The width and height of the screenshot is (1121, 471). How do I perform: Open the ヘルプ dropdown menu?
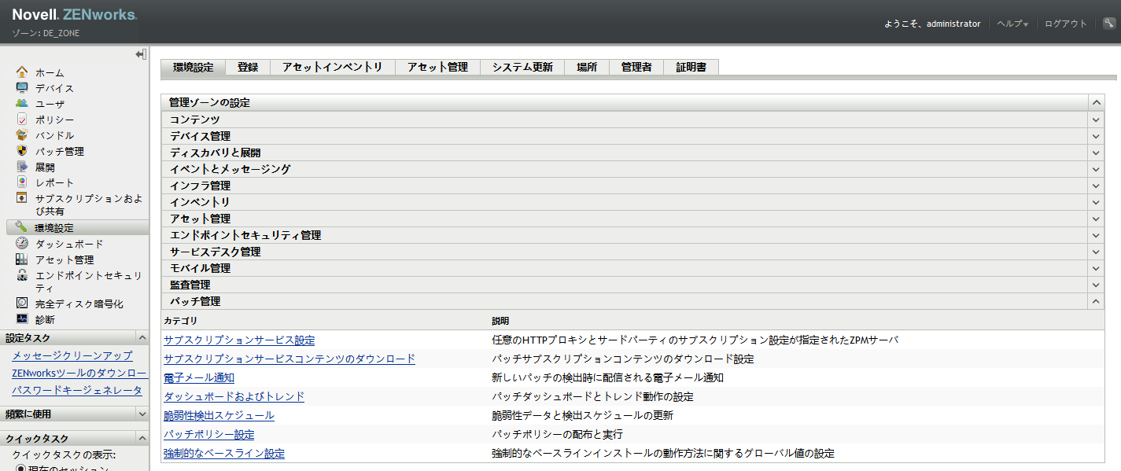1012,24
